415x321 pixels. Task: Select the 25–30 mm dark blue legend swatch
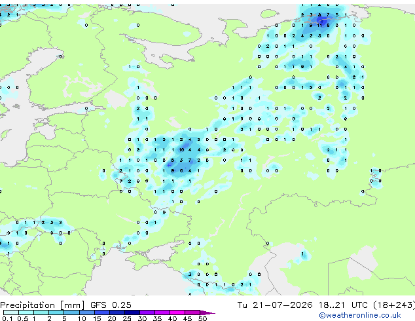coord(132,312)
